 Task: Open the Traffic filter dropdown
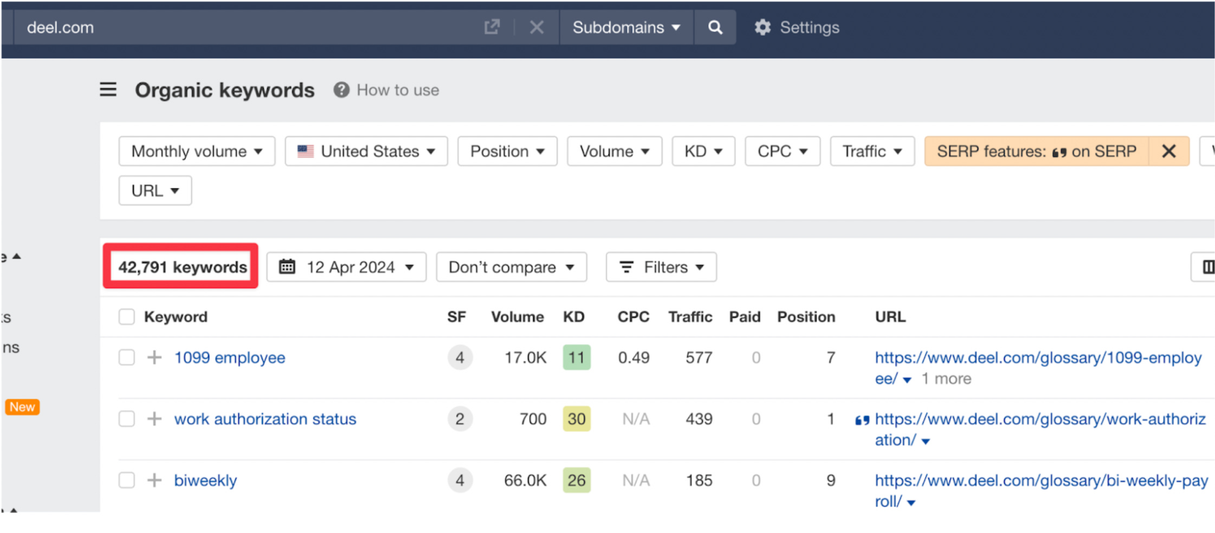coord(873,151)
